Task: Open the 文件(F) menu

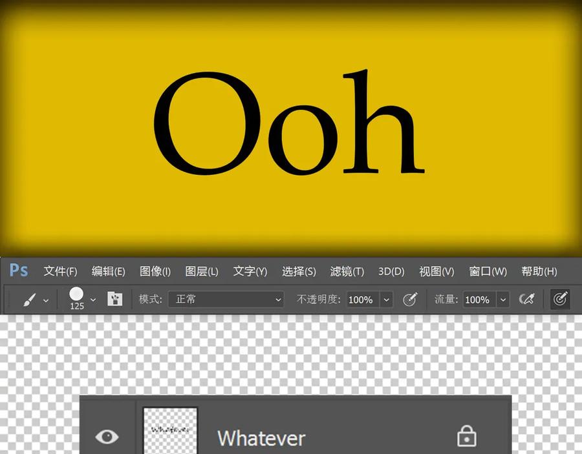Action: pyautogui.click(x=60, y=271)
